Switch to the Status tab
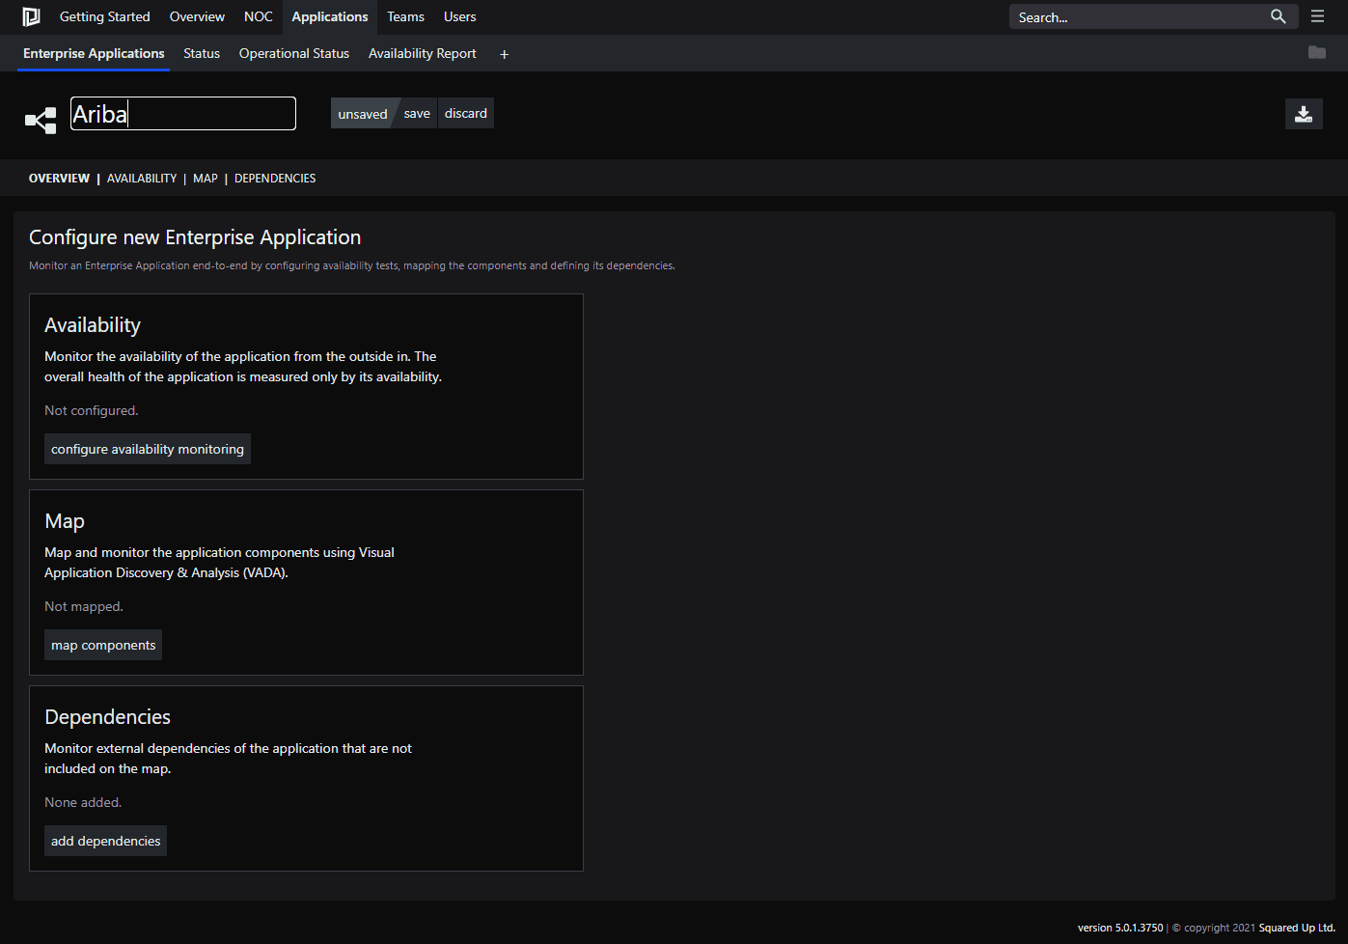This screenshot has width=1348, height=944. click(202, 53)
